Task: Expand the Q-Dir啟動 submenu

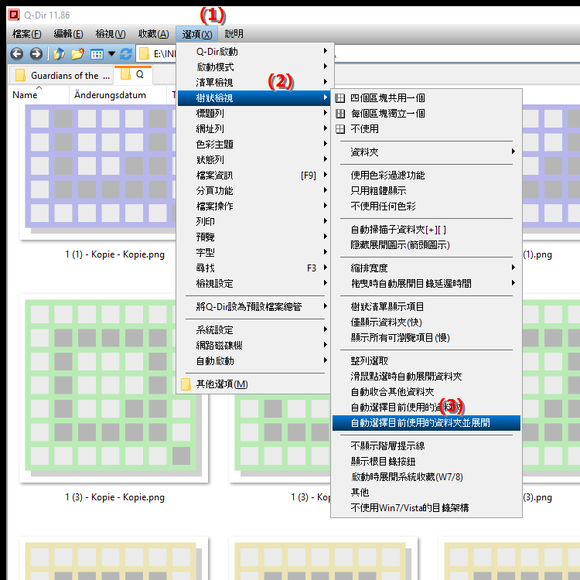Action: point(255,51)
